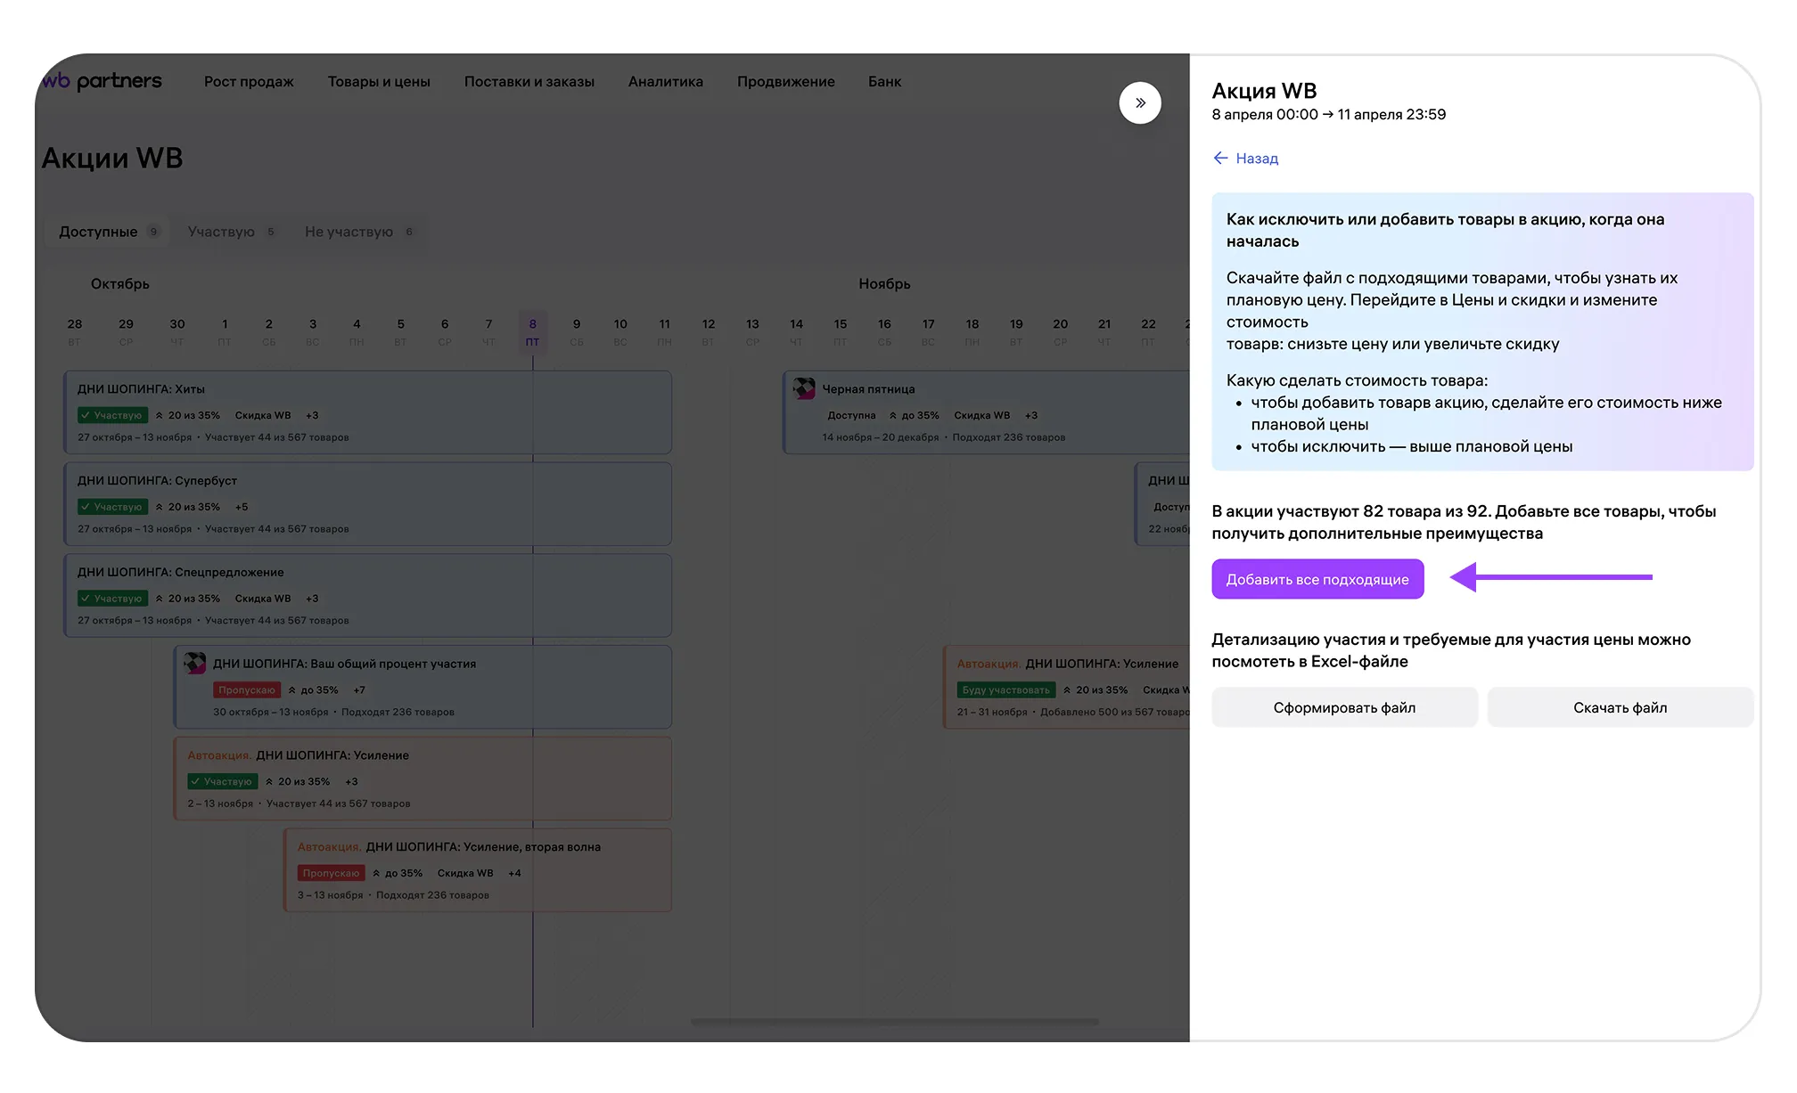Open the Товары и цены menu
Viewport: 1797px width, 1093px height.
point(379,82)
